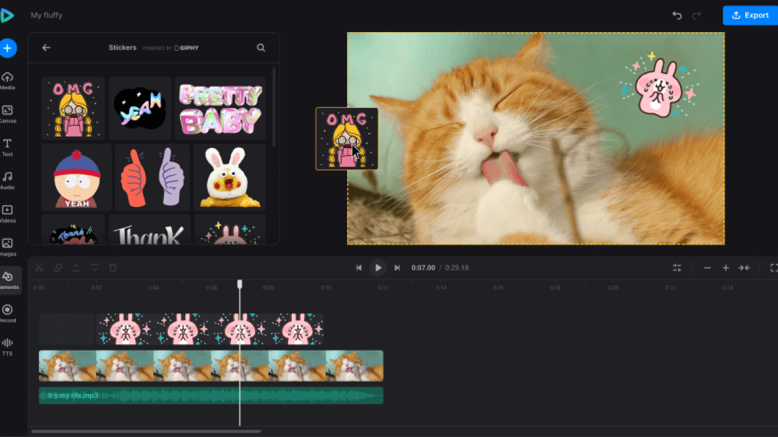Select the Split (scissors) tool in timeline toolbar
This screenshot has width=778, height=437.
tap(39, 267)
